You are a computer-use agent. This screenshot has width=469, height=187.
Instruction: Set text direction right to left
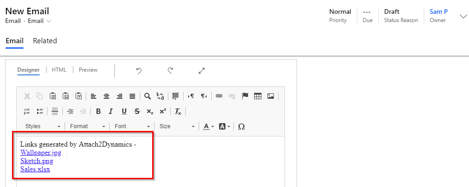click(204, 96)
